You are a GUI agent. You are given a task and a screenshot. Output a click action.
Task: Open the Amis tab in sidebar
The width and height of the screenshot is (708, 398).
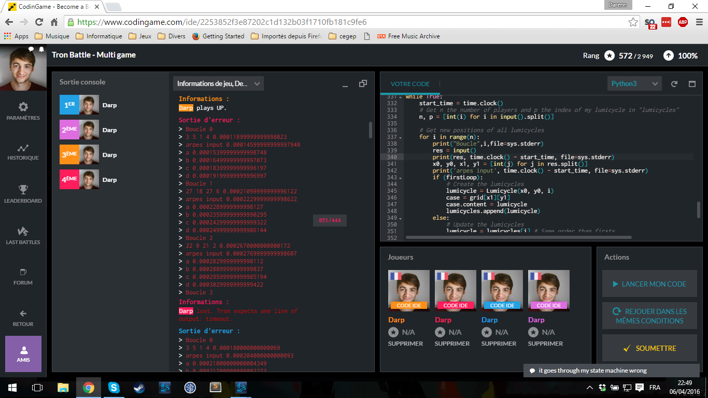[x=23, y=353]
